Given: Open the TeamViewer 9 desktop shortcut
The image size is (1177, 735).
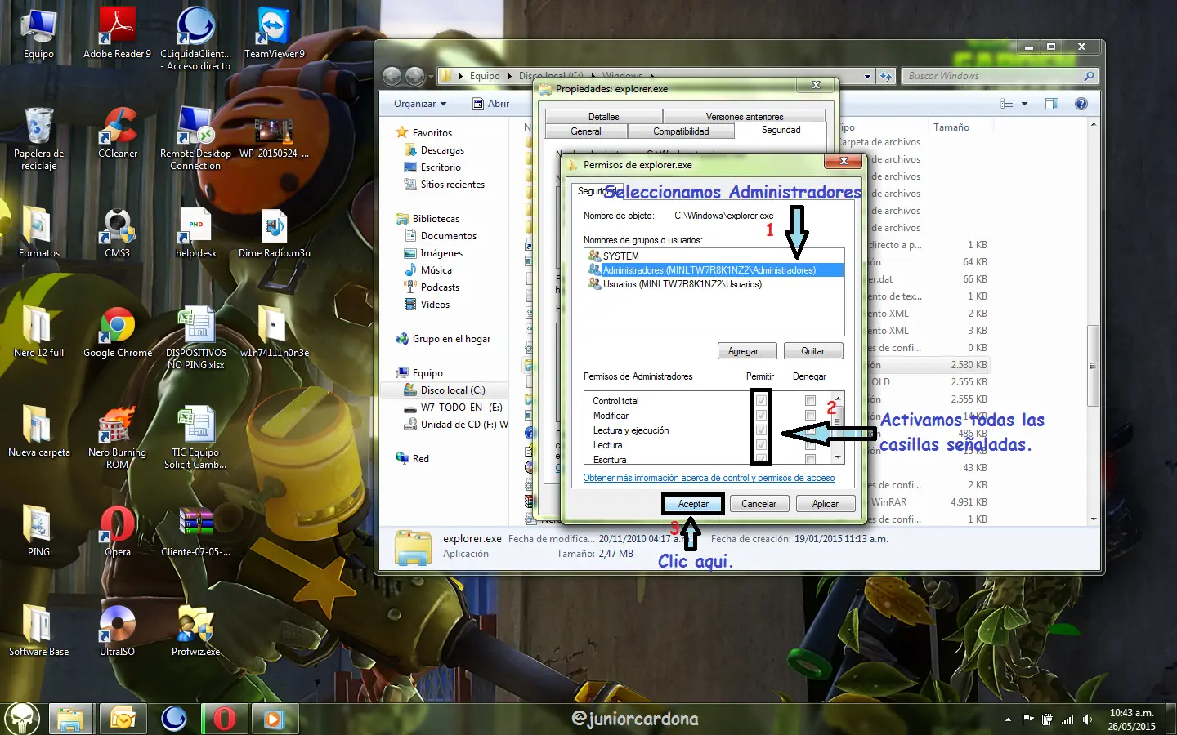Looking at the screenshot, I should click(273, 29).
